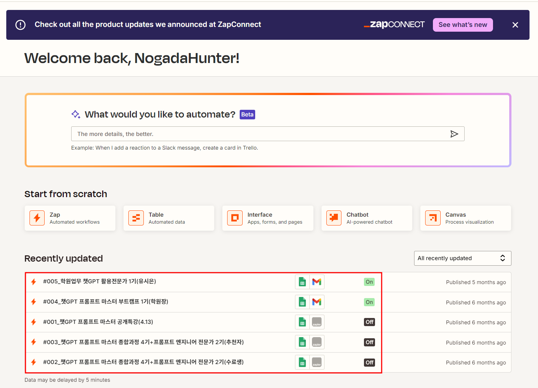The width and height of the screenshot is (538, 388).
Task: Open zap #003 in recently updated list
Action: (143, 342)
